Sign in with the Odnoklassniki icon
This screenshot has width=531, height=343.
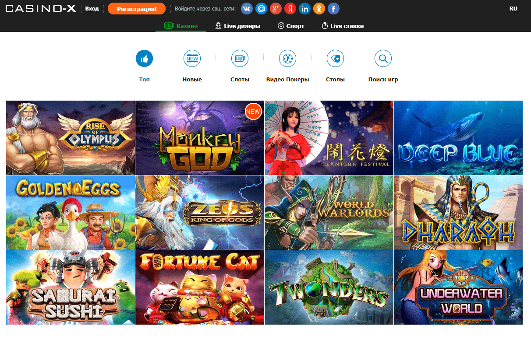tap(319, 8)
